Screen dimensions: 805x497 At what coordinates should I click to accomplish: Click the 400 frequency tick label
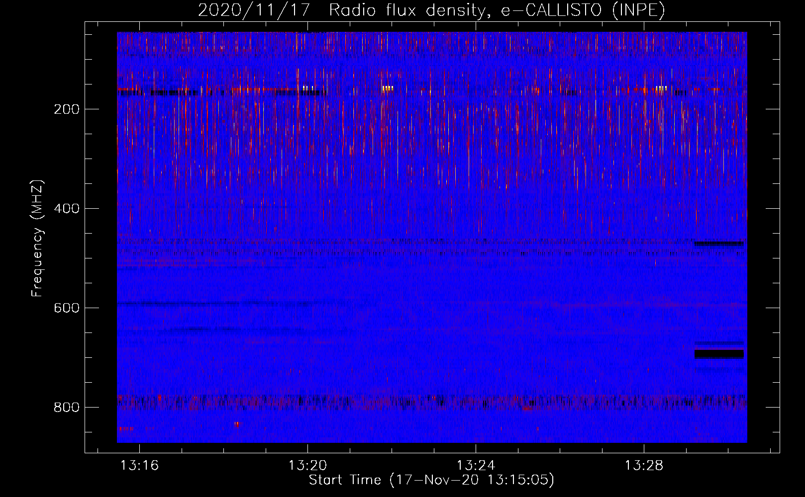point(67,209)
